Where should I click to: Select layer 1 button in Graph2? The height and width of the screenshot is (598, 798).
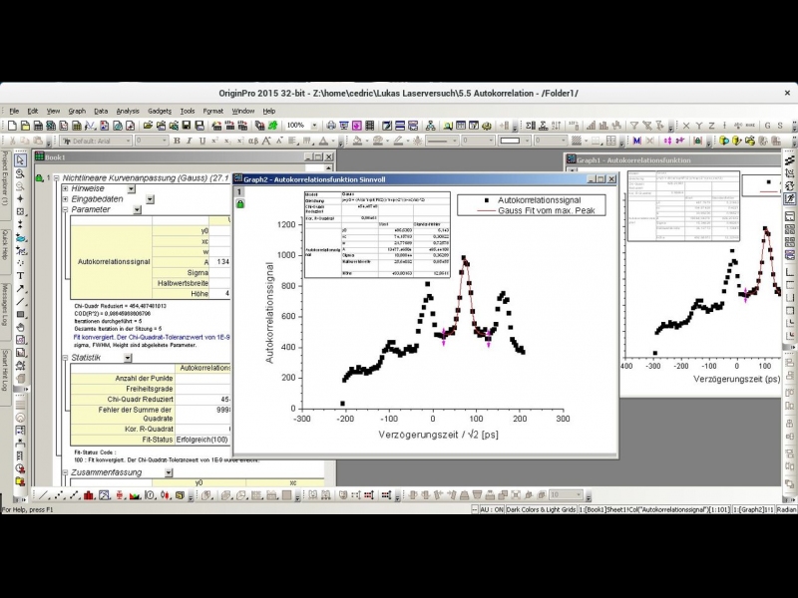239,191
